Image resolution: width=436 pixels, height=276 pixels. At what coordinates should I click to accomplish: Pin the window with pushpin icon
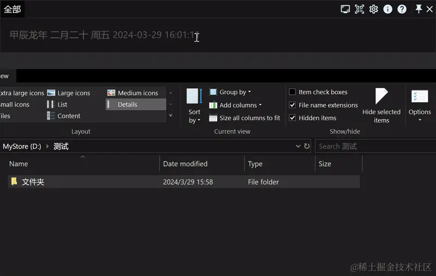click(419, 9)
